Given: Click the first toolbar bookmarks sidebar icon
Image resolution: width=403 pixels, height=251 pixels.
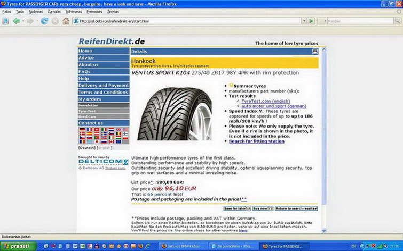Looking at the screenshot, I should pos(5,21).
